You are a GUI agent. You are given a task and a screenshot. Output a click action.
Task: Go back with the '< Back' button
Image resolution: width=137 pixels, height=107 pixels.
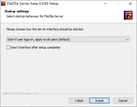(x=79, y=101)
